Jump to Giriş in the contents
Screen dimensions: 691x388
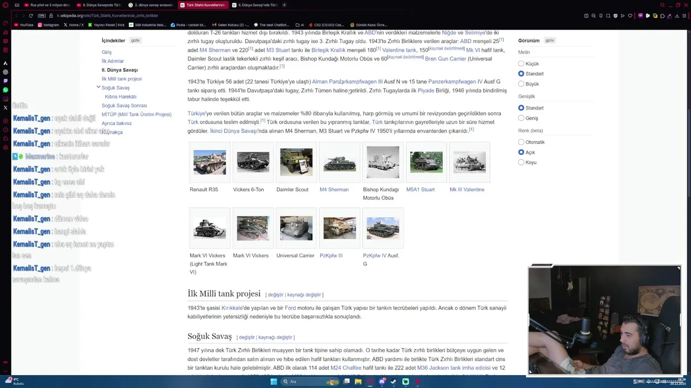point(106,52)
